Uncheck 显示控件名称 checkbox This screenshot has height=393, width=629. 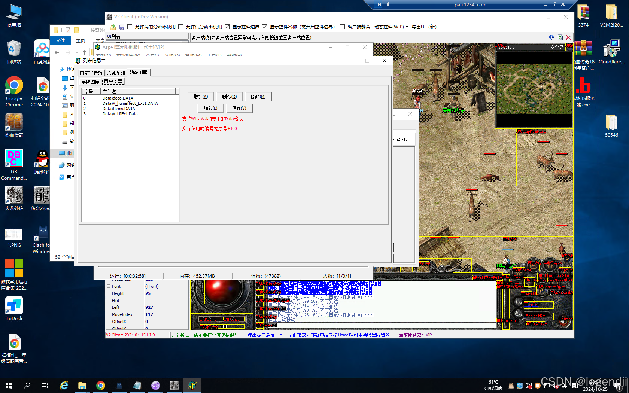click(265, 27)
